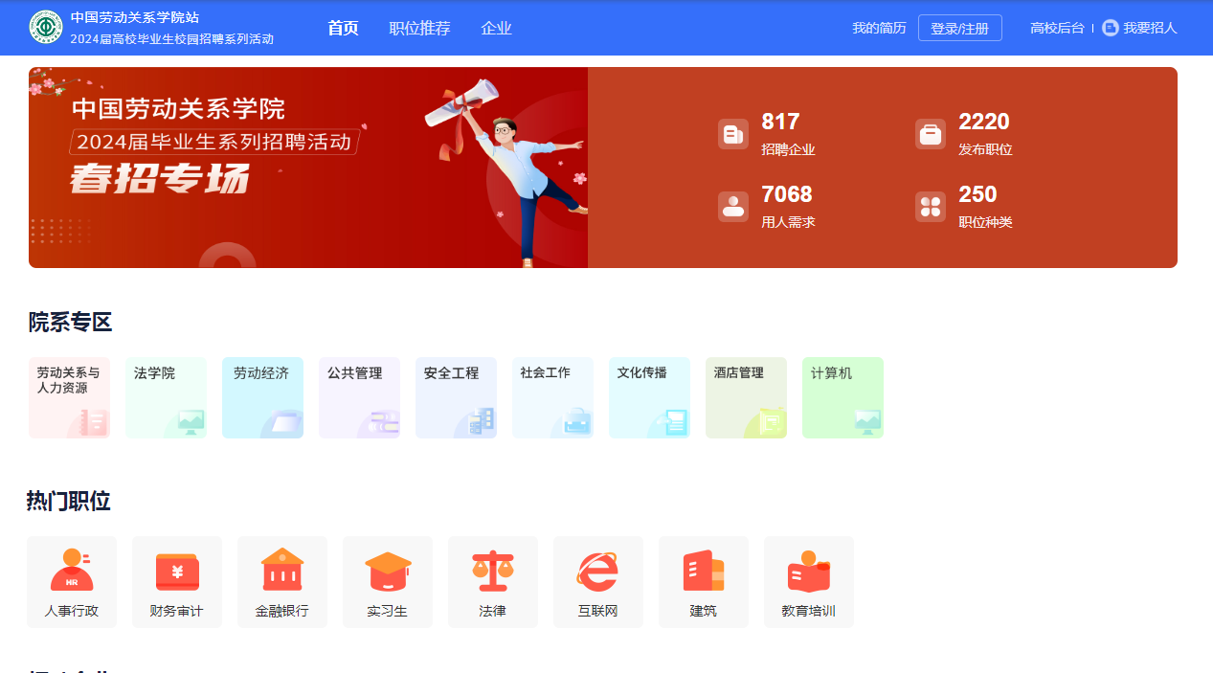Image resolution: width=1213 pixels, height=673 pixels.
Task: Open 企业 tab
Action: [496, 28]
